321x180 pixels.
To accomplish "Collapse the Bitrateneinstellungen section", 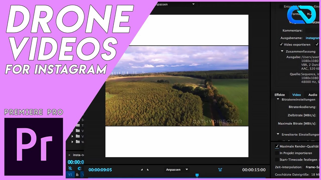I will click(x=278, y=99).
